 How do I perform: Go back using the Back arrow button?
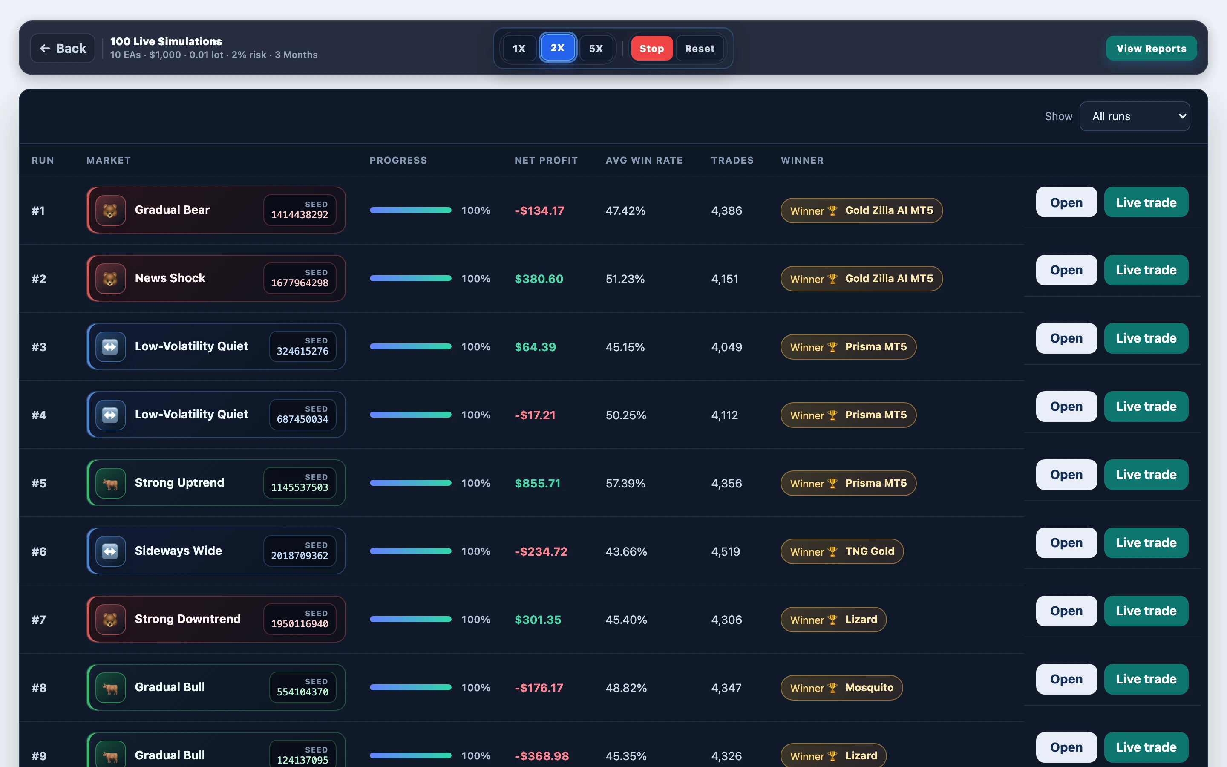tap(63, 48)
